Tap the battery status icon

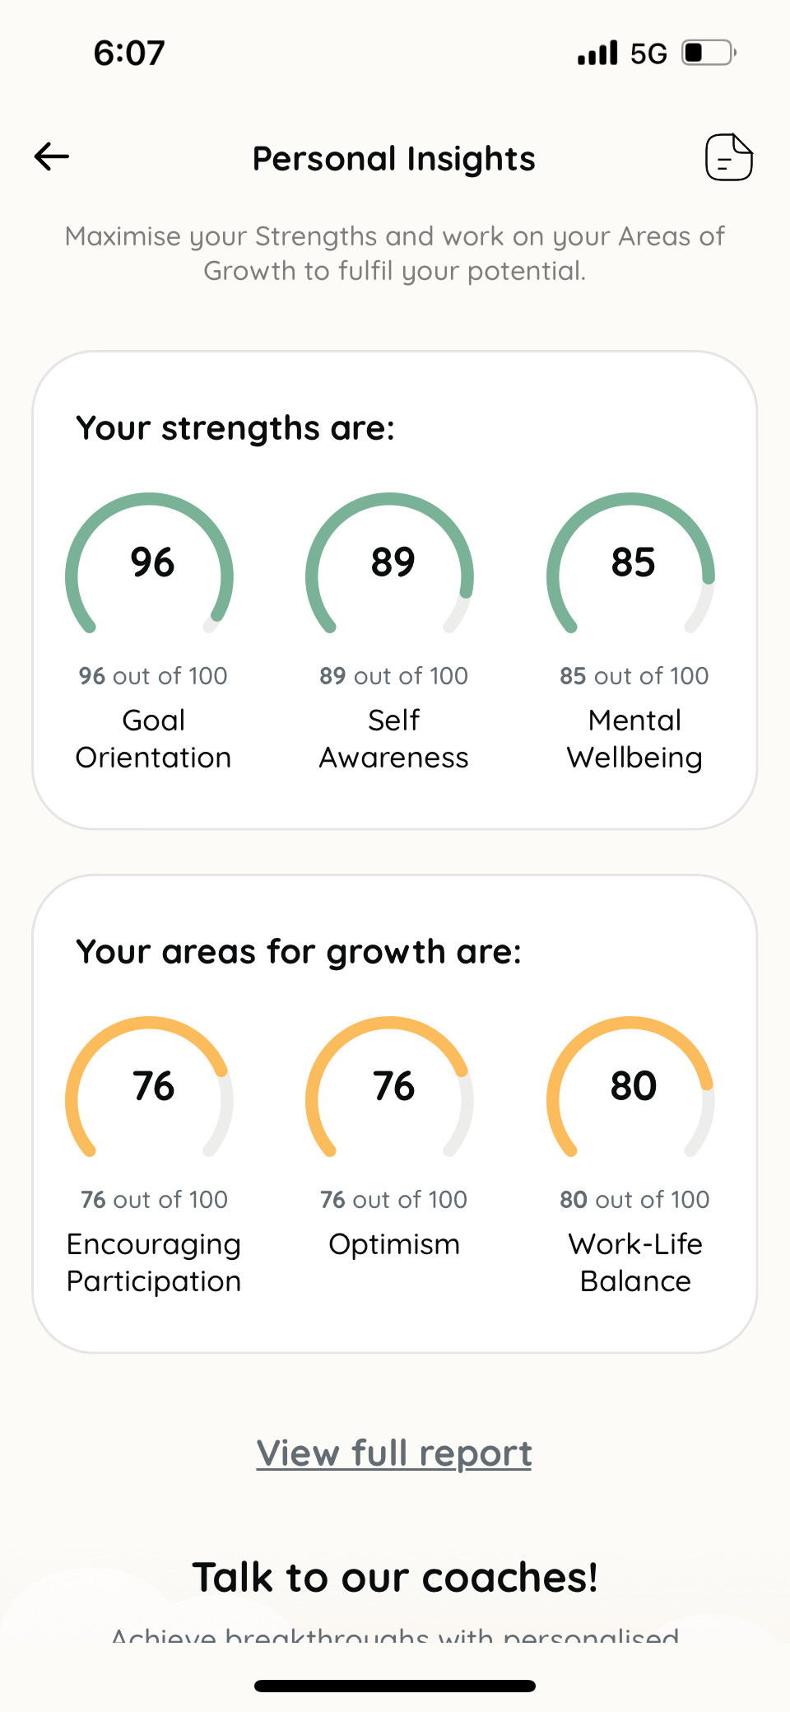coord(708,53)
